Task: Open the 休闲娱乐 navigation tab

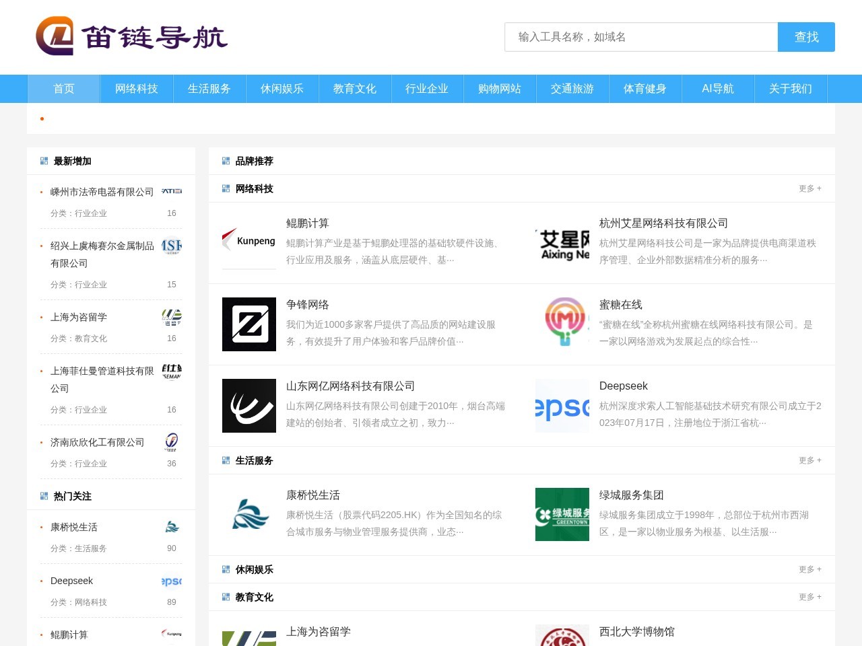Action: pos(282,89)
